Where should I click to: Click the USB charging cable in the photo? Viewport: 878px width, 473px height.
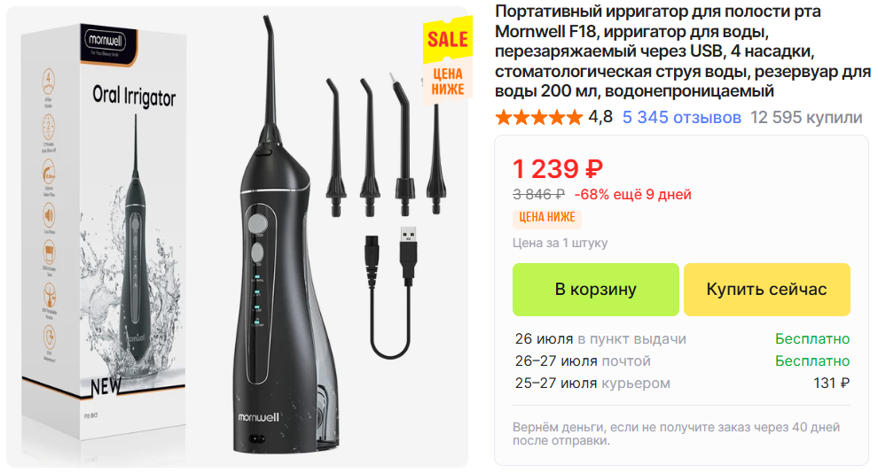pyautogui.click(x=392, y=291)
